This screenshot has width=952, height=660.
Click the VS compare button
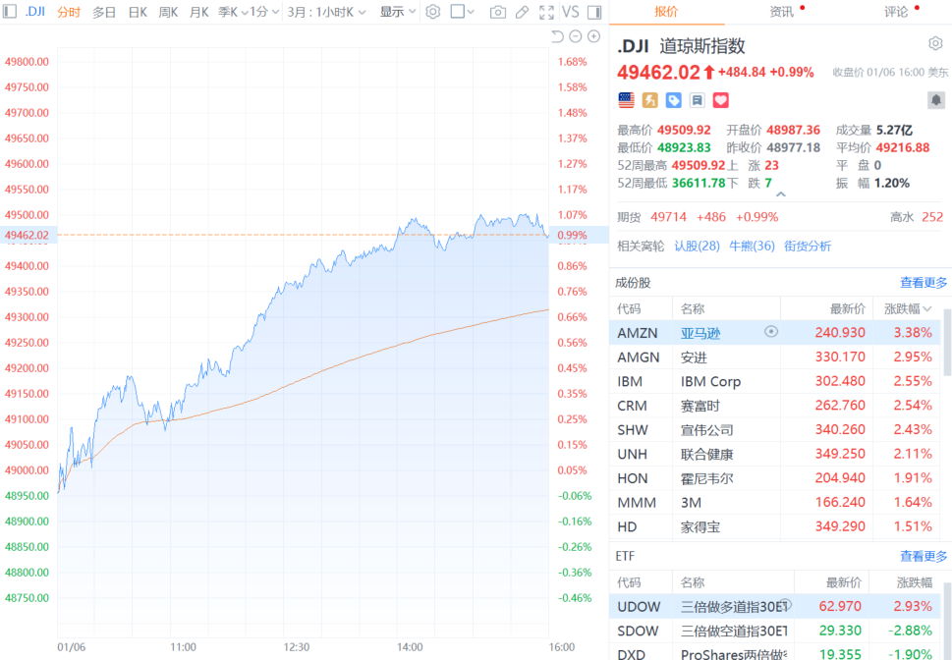tap(569, 12)
